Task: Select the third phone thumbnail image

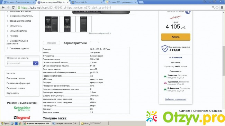Action: 83,24
